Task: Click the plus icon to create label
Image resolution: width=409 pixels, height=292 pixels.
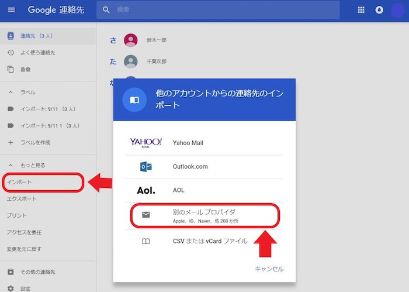Action: 11,142
